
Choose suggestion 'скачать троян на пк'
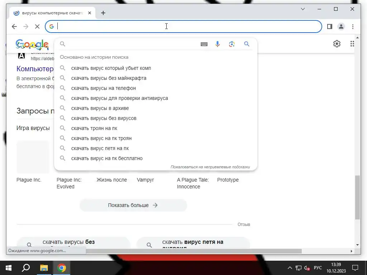pos(156,129)
